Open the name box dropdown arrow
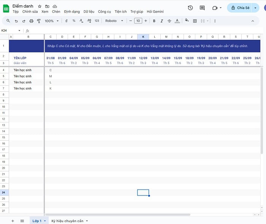Viewport: 266px width, 224px height. tap(19, 30)
